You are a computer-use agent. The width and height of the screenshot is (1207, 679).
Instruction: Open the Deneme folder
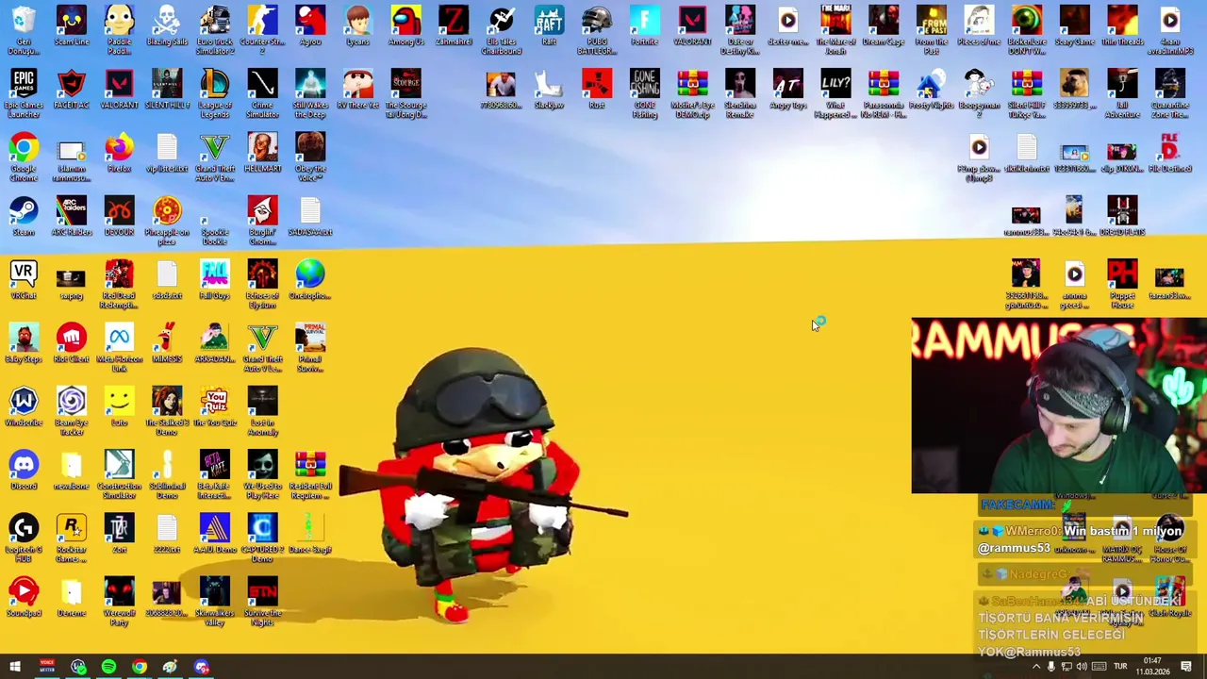click(x=72, y=595)
